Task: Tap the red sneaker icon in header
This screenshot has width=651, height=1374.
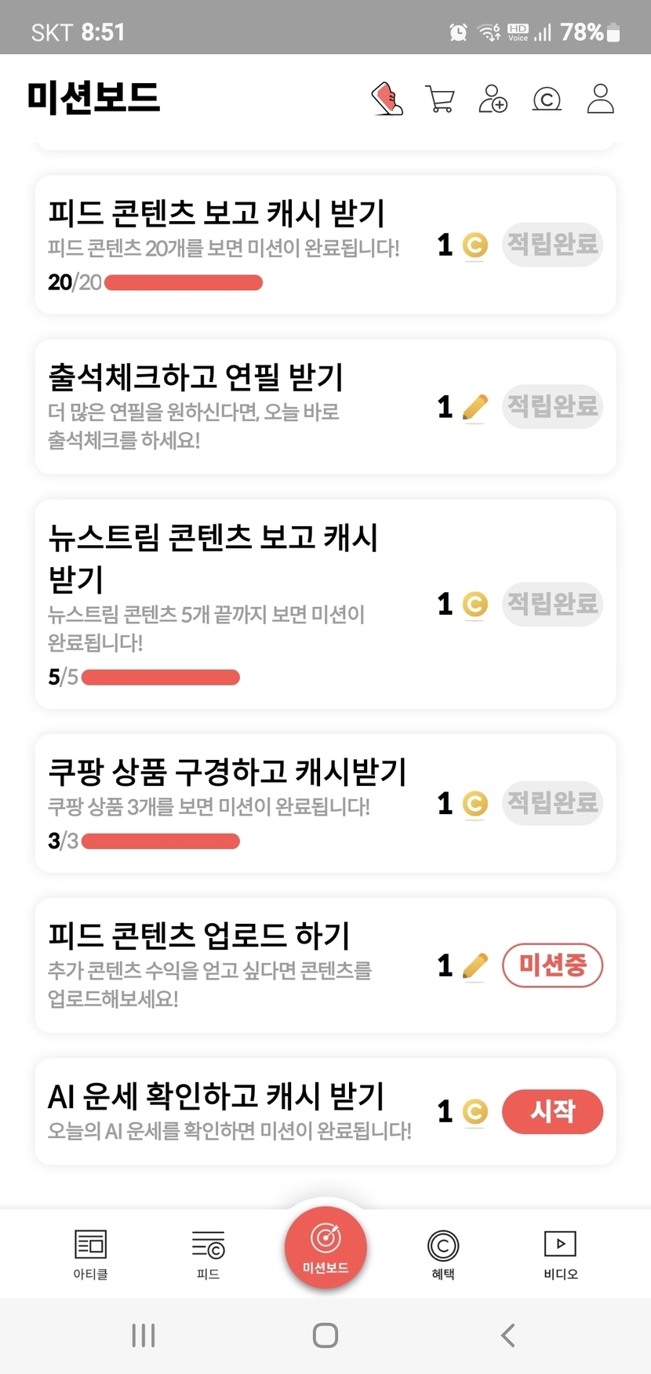Action: (x=387, y=100)
